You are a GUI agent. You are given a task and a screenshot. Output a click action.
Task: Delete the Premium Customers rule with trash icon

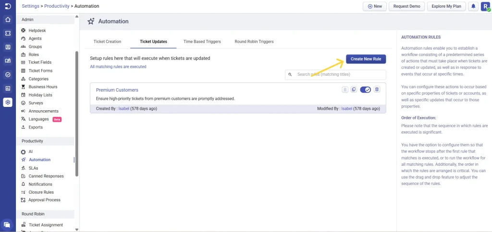point(377,90)
